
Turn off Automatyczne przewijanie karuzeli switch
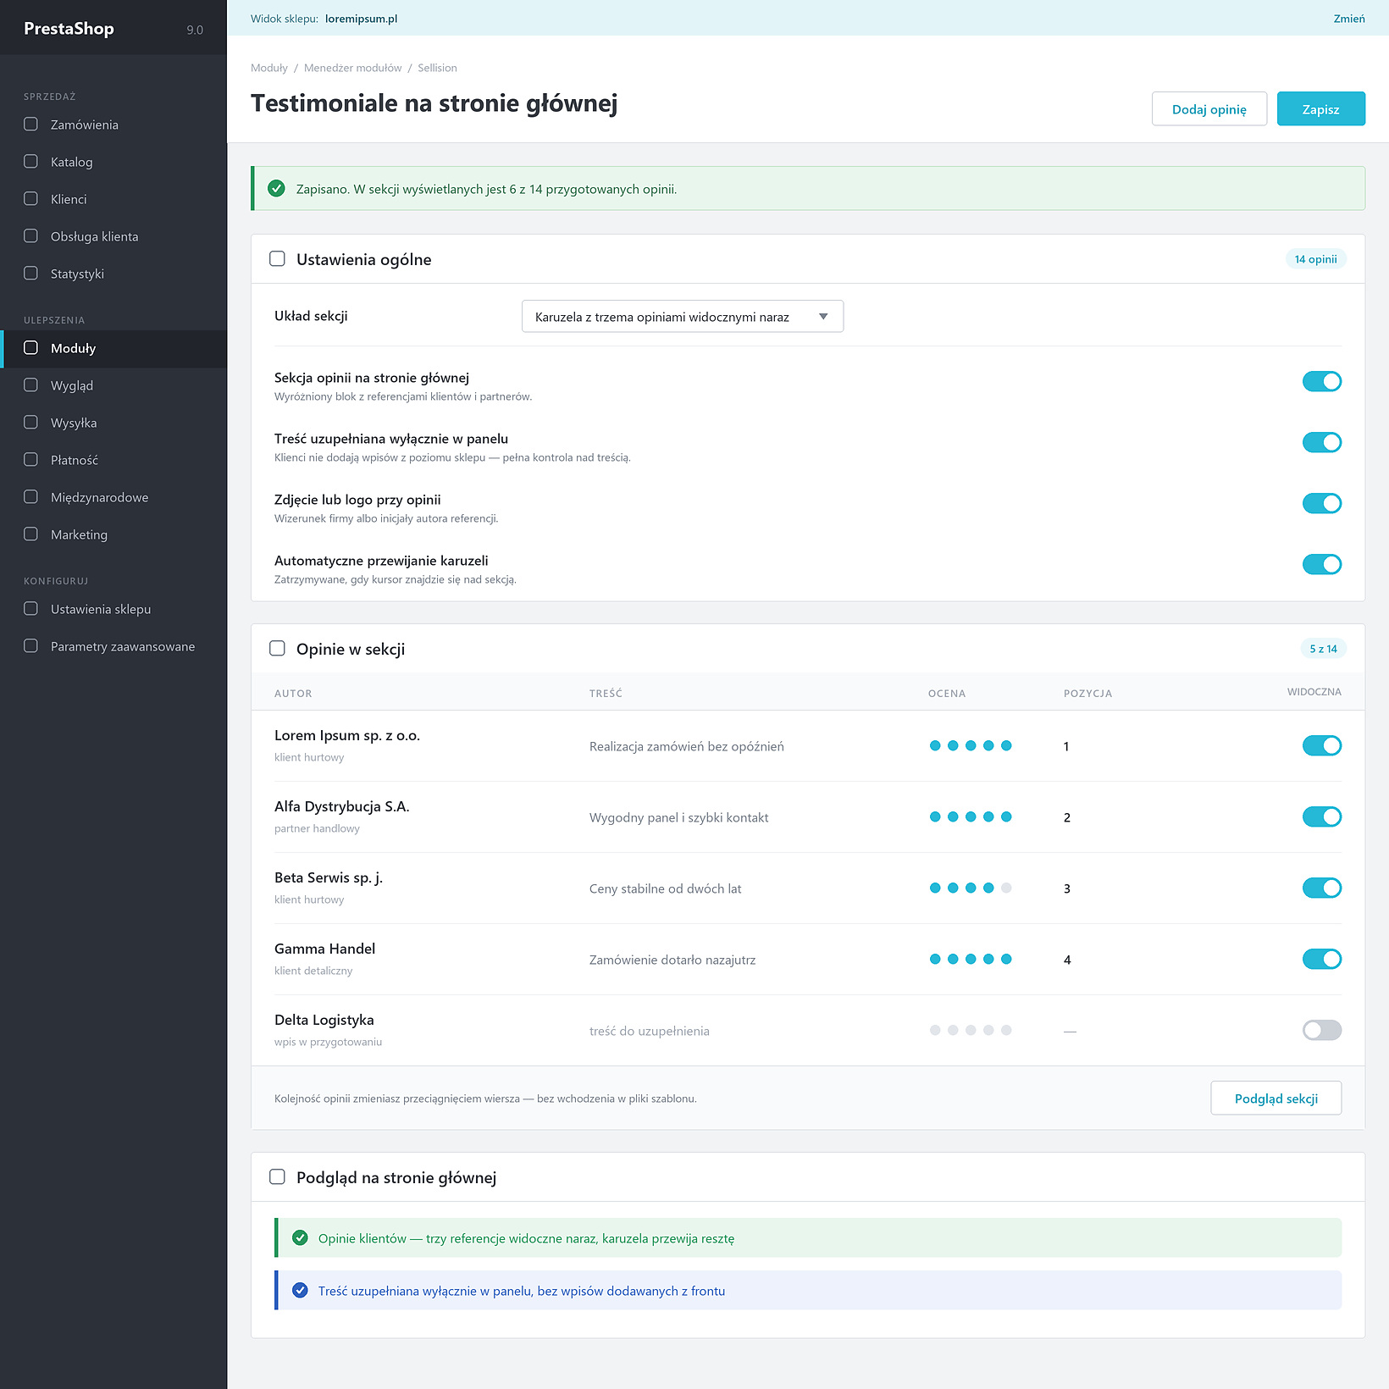point(1321,565)
